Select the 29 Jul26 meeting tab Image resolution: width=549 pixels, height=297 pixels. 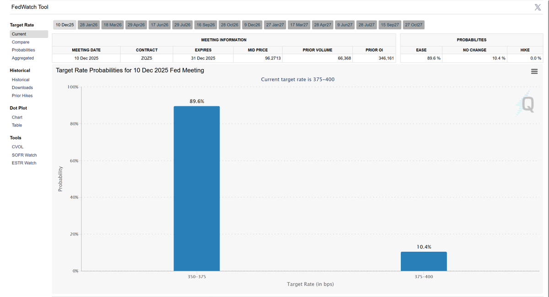click(183, 25)
